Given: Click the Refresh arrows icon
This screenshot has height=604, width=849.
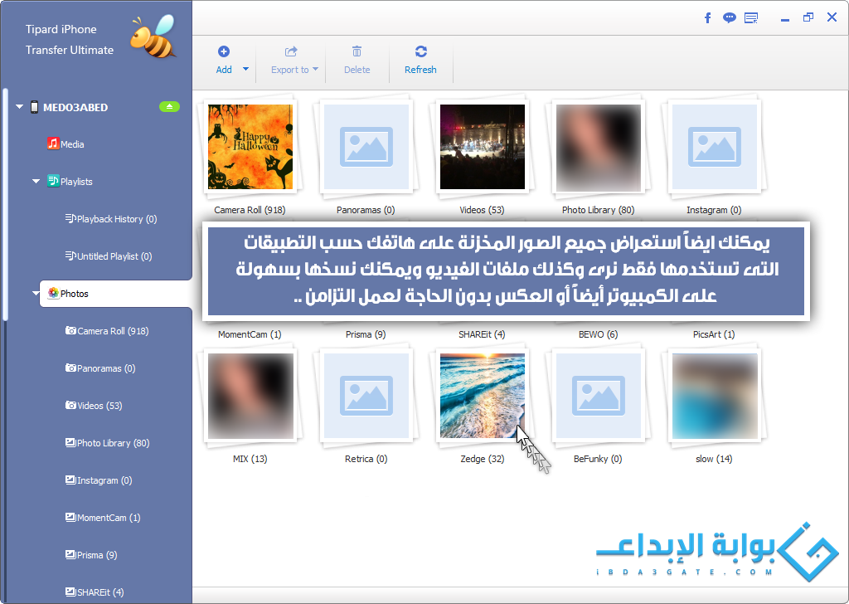Looking at the screenshot, I should (420, 51).
